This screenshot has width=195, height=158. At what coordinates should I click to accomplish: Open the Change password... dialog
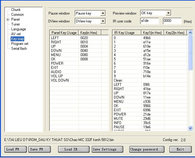147,149
